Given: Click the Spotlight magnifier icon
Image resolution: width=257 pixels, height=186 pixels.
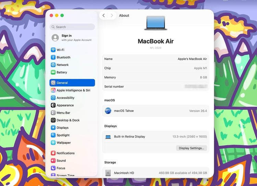Looking at the screenshot, I should (x=53, y=135).
